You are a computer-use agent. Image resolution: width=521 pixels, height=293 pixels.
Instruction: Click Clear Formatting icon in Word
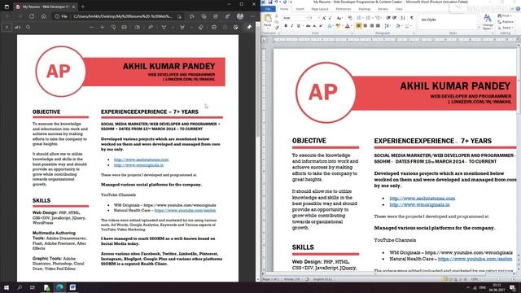(350, 18)
